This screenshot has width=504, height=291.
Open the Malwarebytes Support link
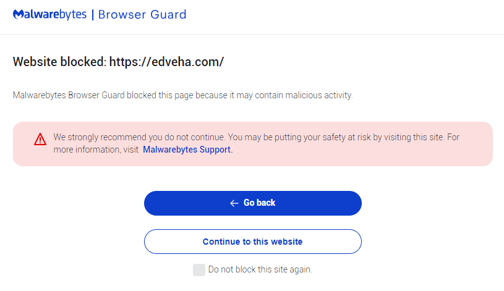(187, 149)
